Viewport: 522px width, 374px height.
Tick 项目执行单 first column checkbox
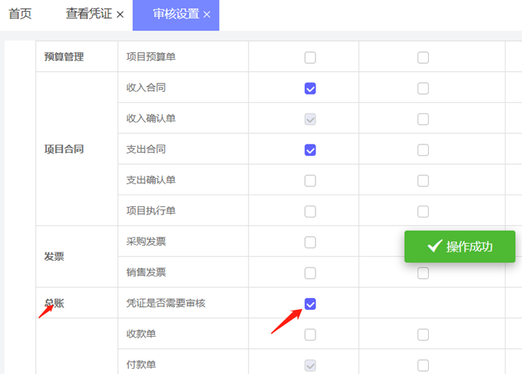(x=310, y=212)
